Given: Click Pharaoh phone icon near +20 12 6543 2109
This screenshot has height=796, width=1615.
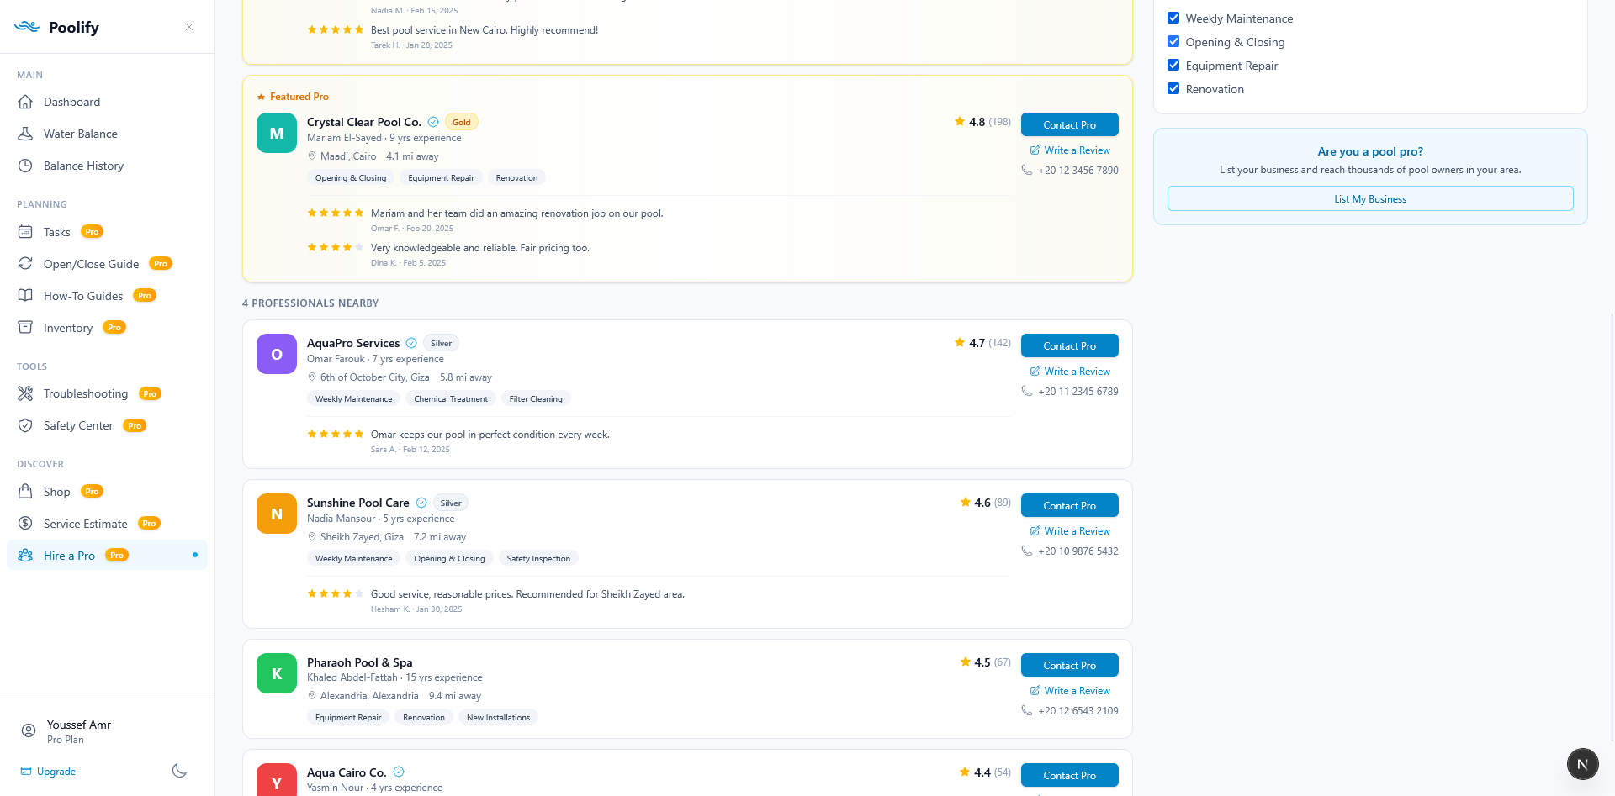Looking at the screenshot, I should point(1027,710).
